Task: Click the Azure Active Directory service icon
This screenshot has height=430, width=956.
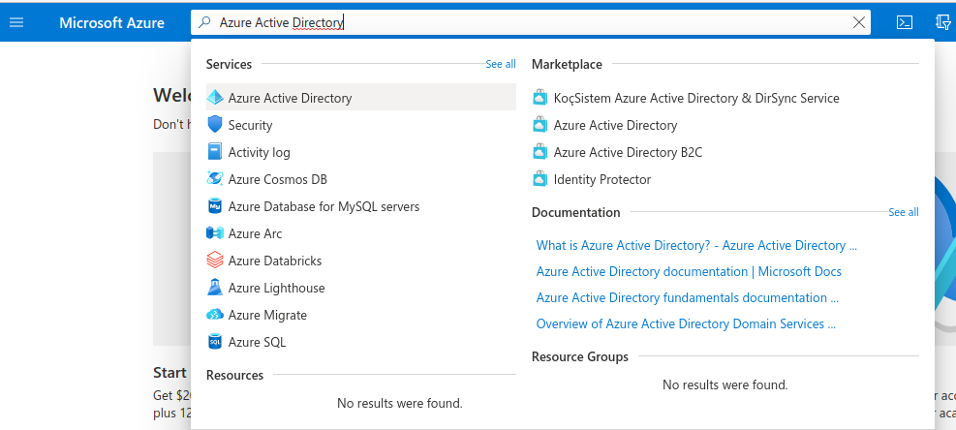Action: (215, 98)
